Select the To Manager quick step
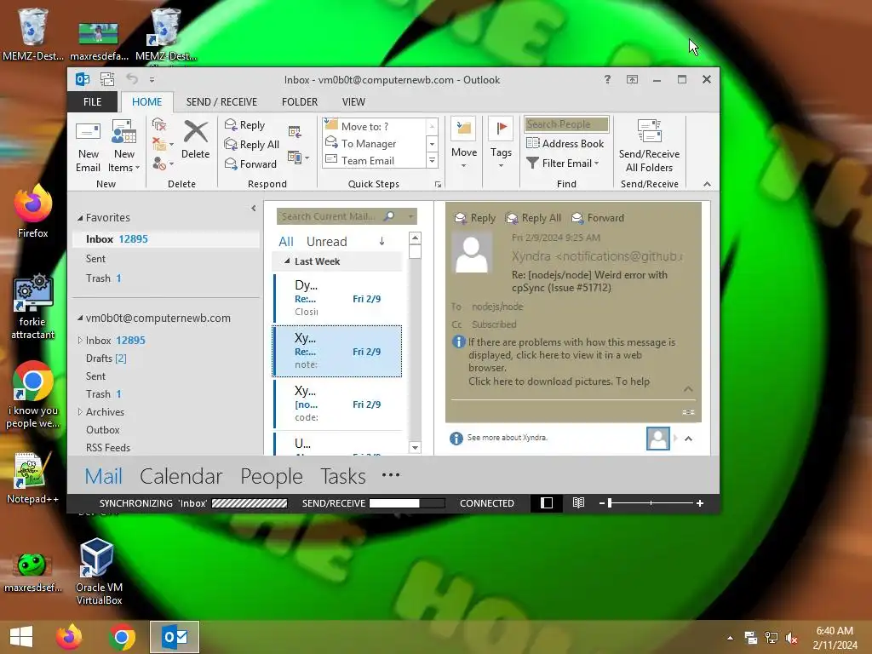 tap(374, 143)
